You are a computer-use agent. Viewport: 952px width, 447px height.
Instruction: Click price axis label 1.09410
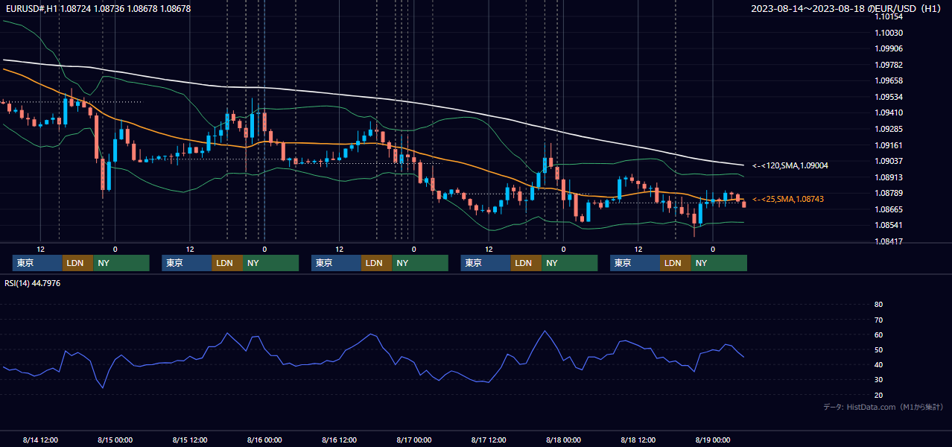pyautogui.click(x=889, y=113)
